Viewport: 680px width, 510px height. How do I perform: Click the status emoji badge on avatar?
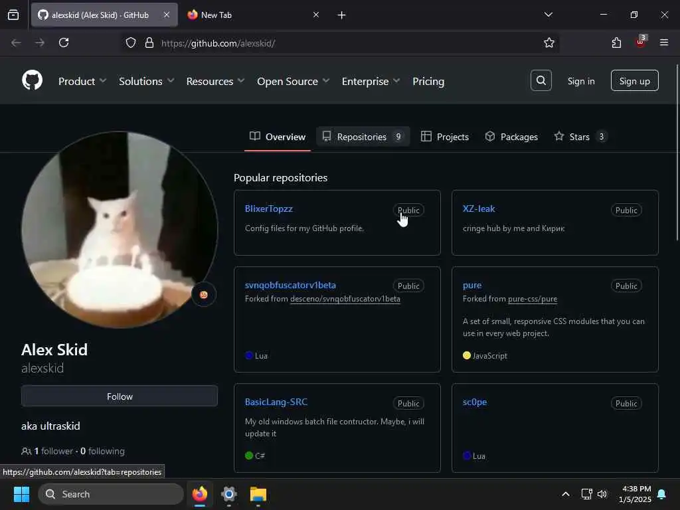pos(203,295)
